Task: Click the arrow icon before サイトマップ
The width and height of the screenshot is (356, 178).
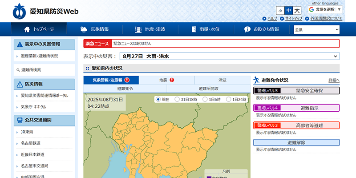Action: pyautogui.click(x=282, y=19)
